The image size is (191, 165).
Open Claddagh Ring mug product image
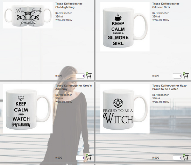click(28, 15)
